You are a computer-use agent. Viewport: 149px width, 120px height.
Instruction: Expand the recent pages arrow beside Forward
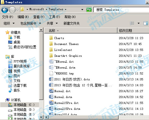pos(17,10)
